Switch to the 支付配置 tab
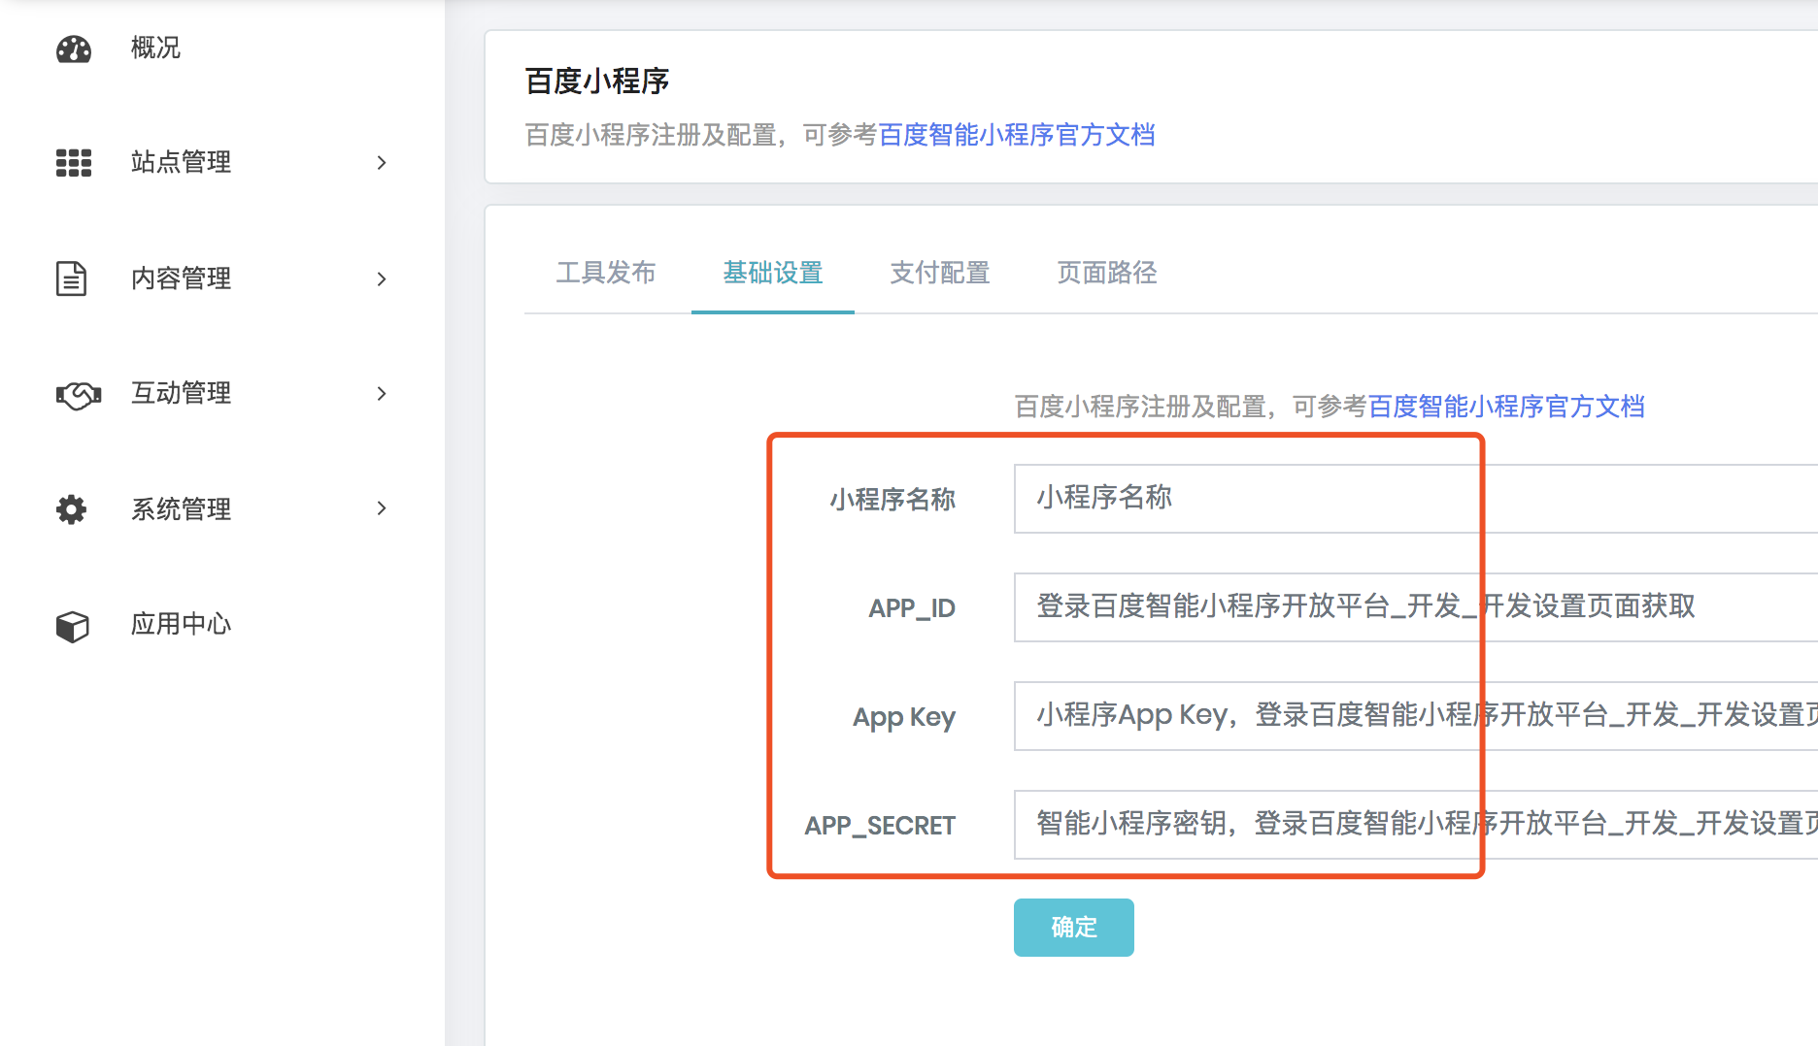Image resolution: width=1818 pixels, height=1046 pixels. (940, 273)
